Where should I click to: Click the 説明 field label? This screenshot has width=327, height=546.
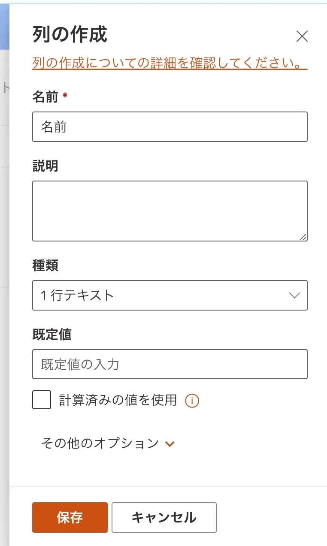[45, 166]
